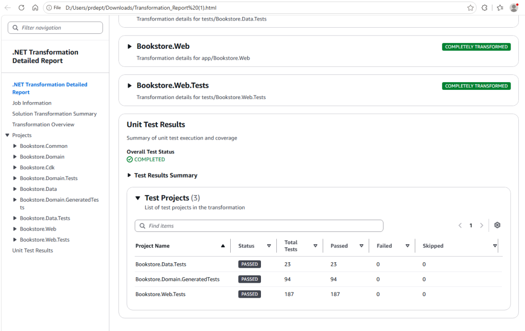Reload the page with refresh icon

(x=22, y=8)
